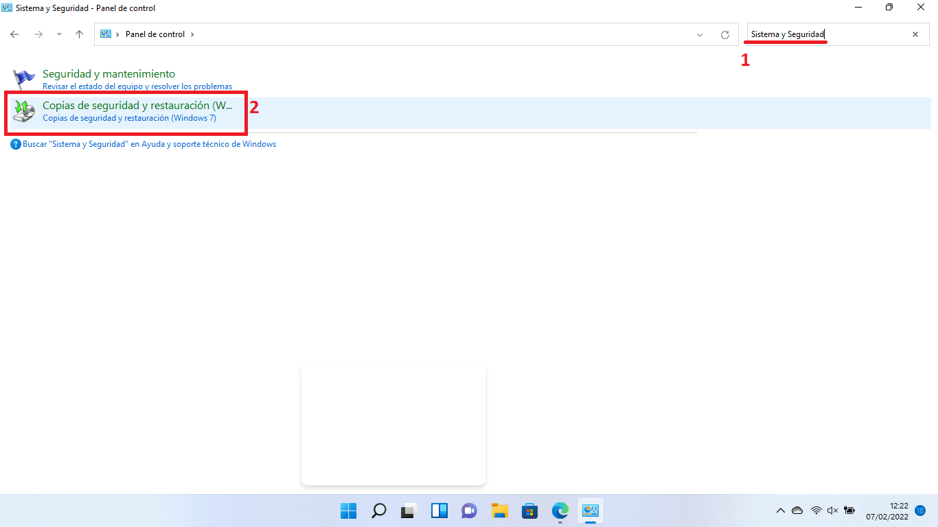The height and width of the screenshot is (527, 938).
Task: Show hidden tray icons chevron
Action: click(x=780, y=511)
